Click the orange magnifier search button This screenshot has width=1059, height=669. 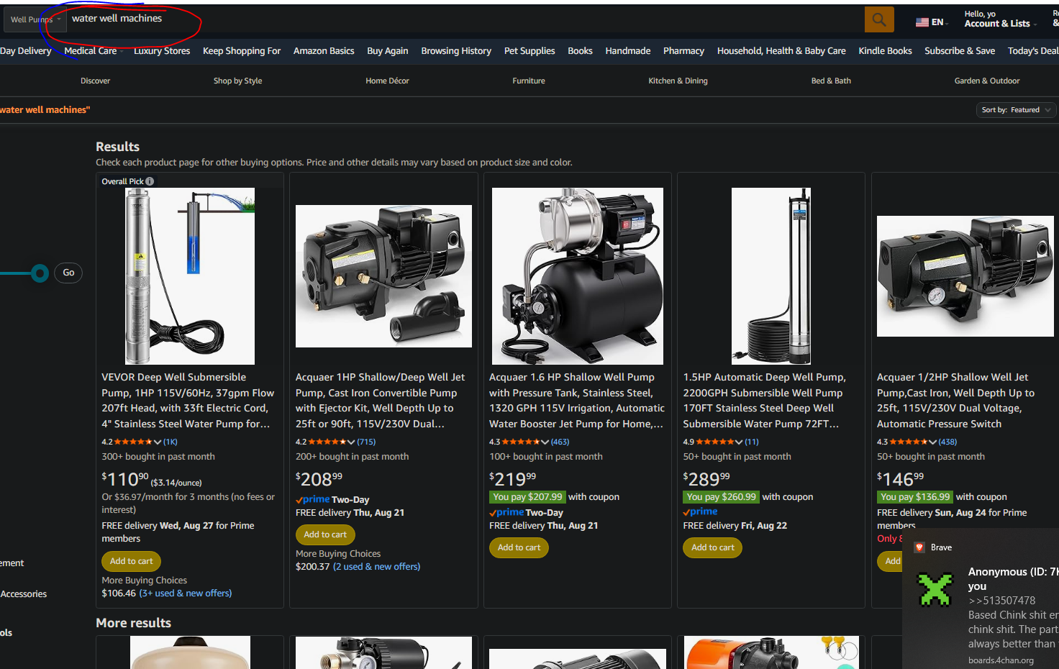coord(879,19)
